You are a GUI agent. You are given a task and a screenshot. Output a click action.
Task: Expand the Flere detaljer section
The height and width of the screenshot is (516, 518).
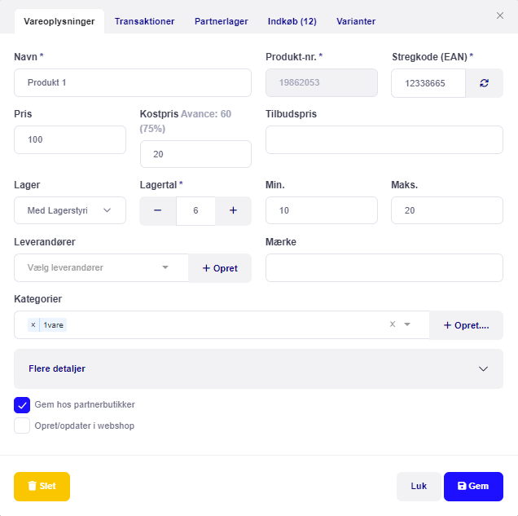(x=258, y=368)
